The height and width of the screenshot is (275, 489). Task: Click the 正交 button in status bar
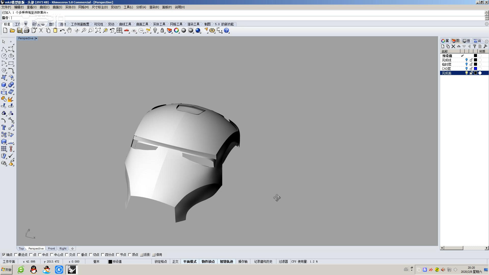click(x=175, y=261)
